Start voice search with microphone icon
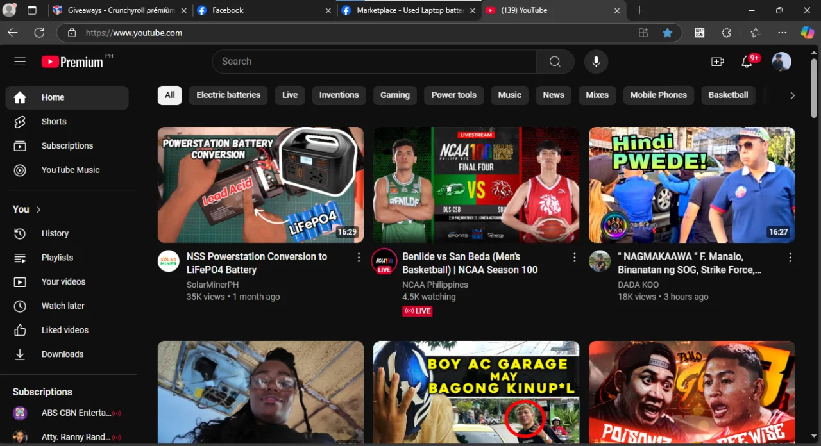 pyautogui.click(x=596, y=62)
